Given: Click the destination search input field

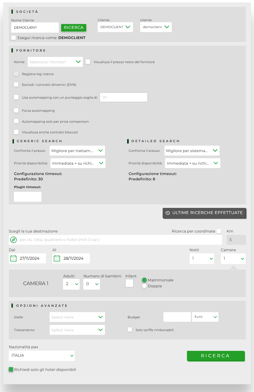Looking at the screenshot, I should coord(120,240).
